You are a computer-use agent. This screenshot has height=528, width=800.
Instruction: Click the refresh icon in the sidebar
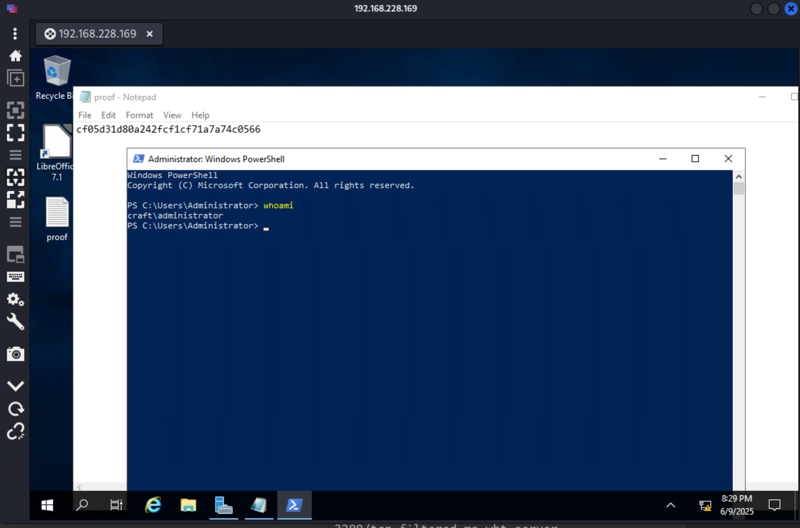15,409
